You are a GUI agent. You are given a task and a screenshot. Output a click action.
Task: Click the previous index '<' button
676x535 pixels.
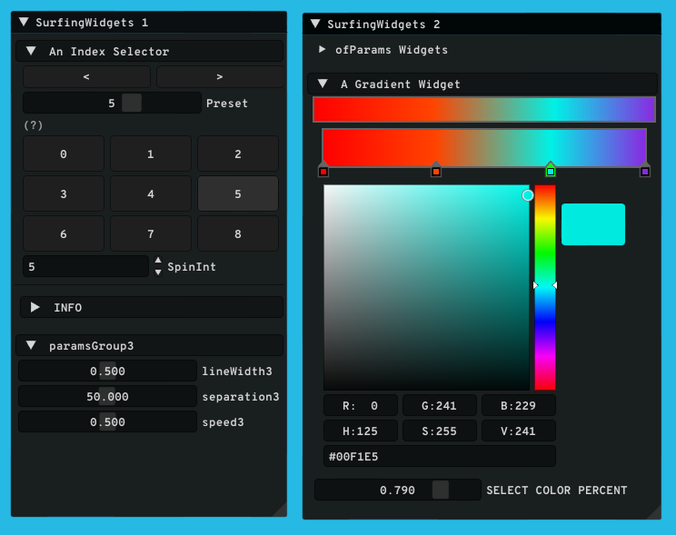click(86, 76)
